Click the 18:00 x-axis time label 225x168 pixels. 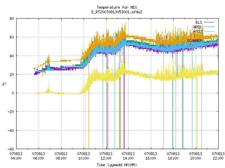click(x=173, y=158)
